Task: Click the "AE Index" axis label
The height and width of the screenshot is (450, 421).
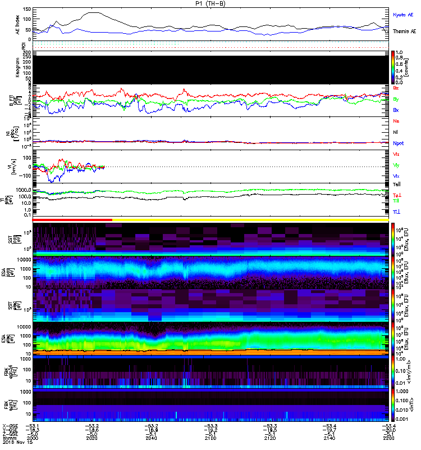Action: pos(18,25)
